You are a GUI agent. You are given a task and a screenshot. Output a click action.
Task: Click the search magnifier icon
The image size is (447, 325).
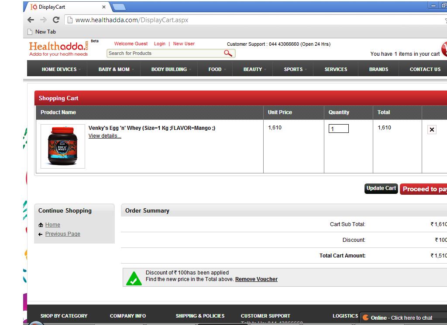(x=228, y=53)
